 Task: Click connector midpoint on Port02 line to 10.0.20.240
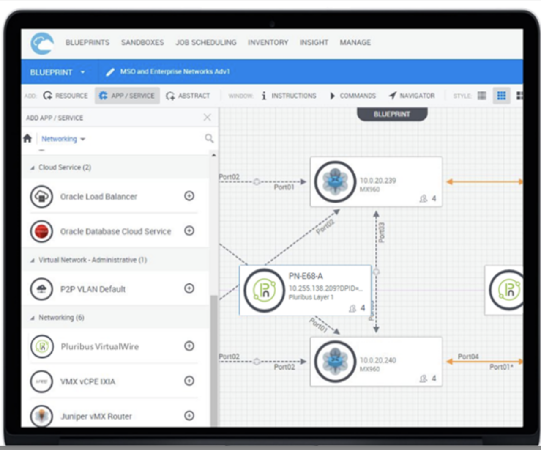pyautogui.click(x=257, y=362)
